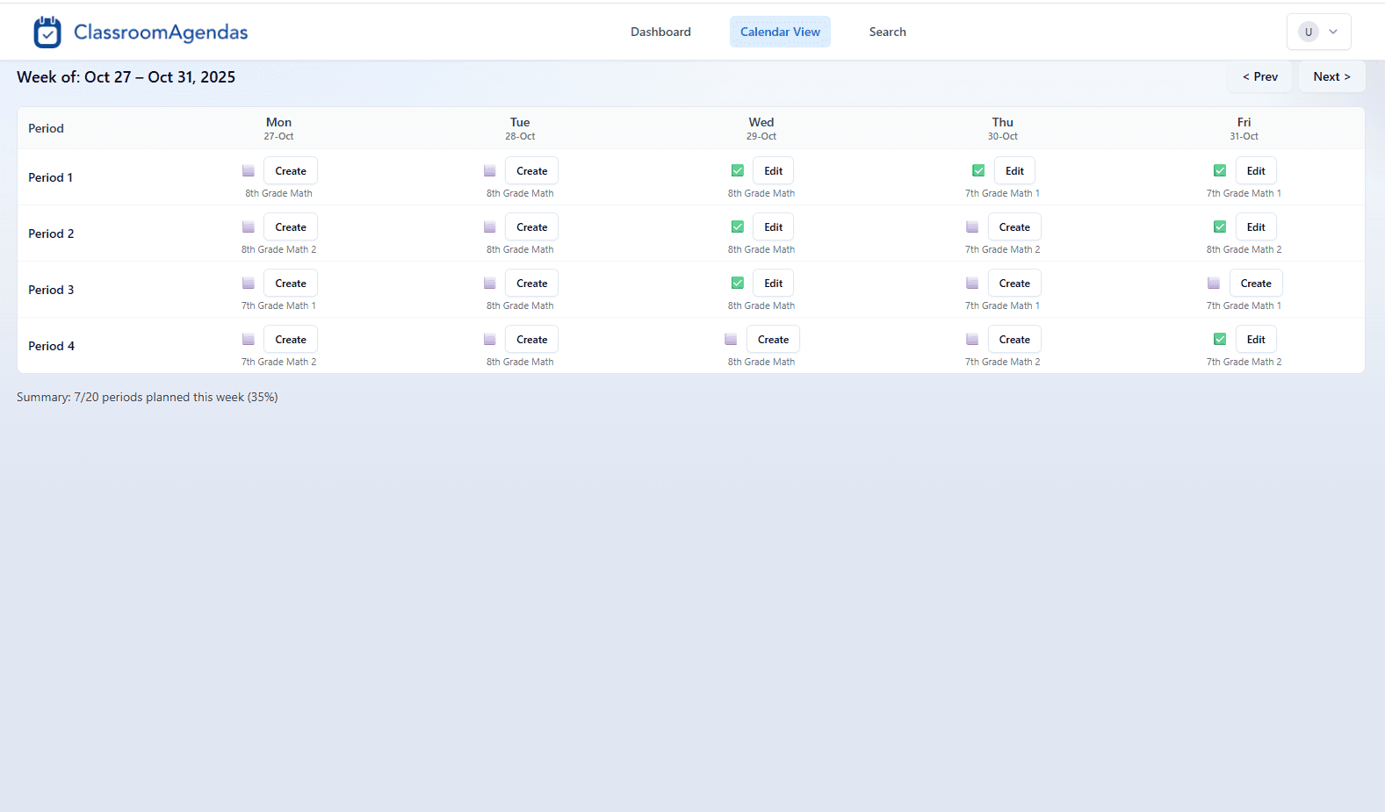Toggle the Friday Period 2 planned checkbox

[1220, 227]
